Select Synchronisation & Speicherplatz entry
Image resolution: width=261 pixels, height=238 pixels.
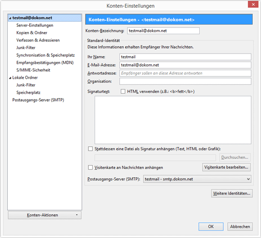[x=45, y=55]
